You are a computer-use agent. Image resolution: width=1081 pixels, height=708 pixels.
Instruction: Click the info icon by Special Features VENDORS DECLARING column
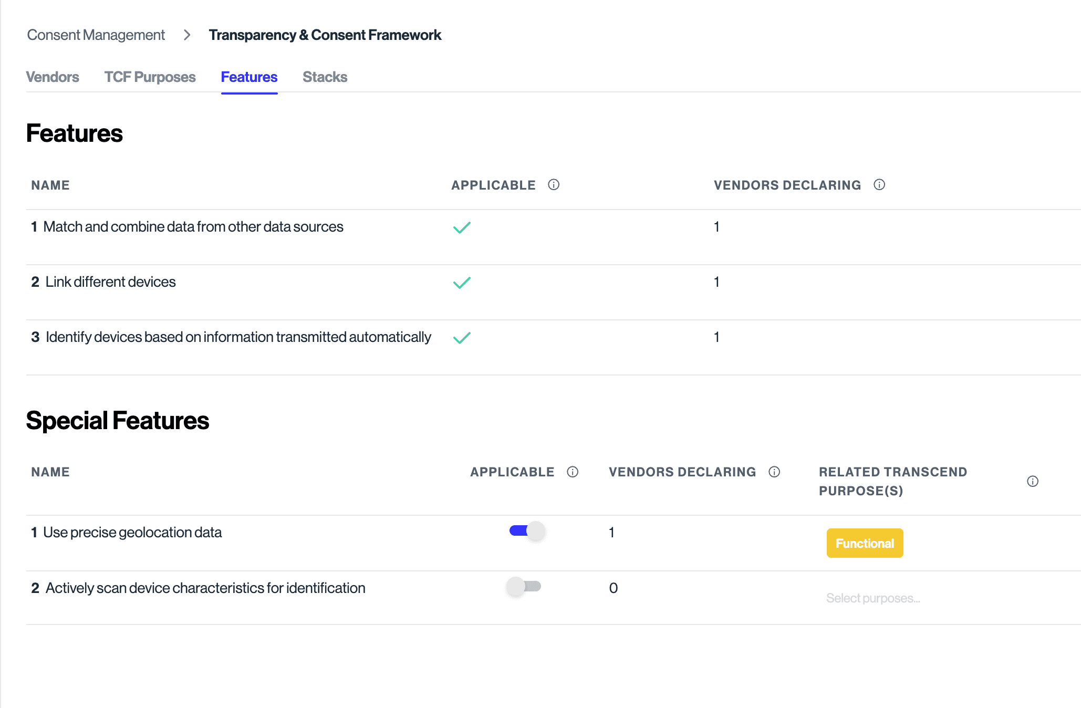tap(773, 472)
